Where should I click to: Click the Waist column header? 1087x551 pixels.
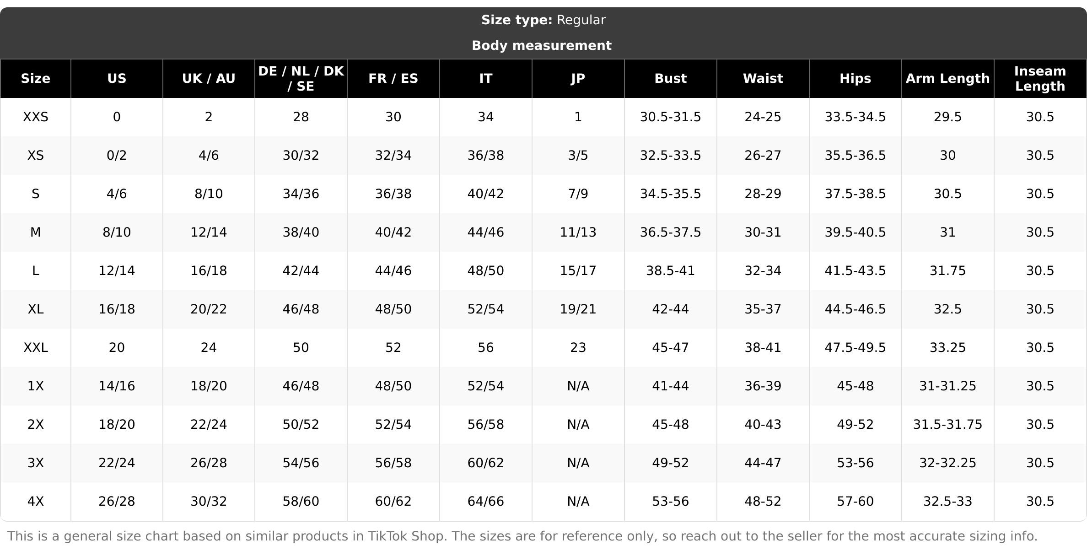763,78
